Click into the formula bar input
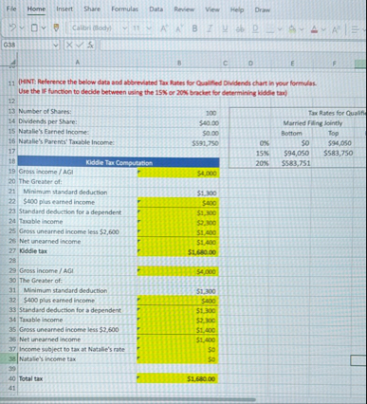367x404 pixels. [x=233, y=45]
